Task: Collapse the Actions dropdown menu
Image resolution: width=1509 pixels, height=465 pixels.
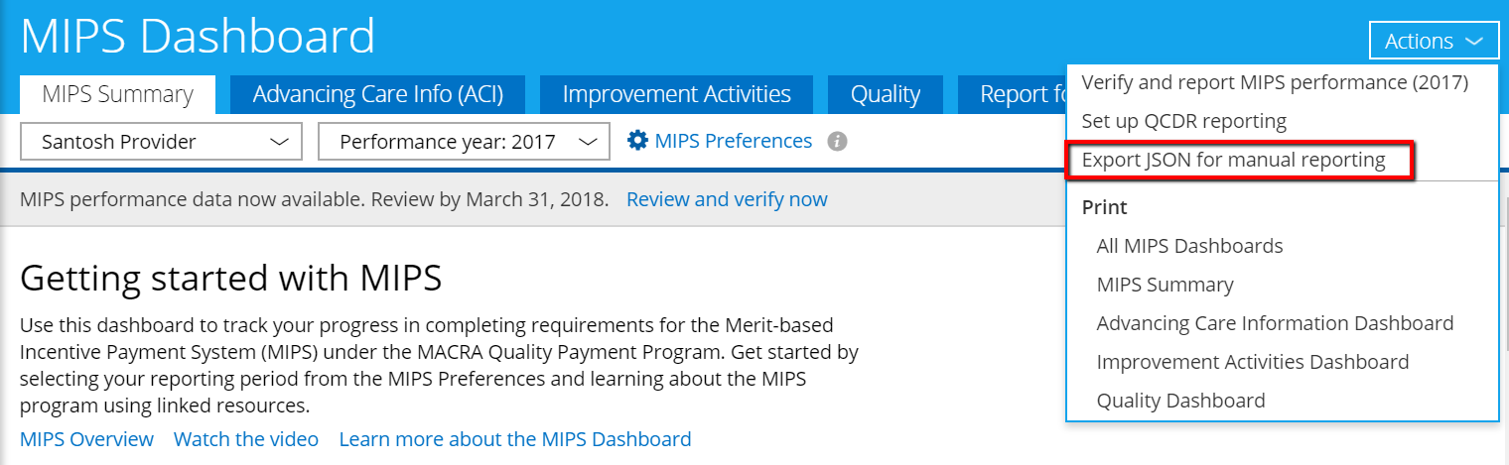Action: point(1434,41)
